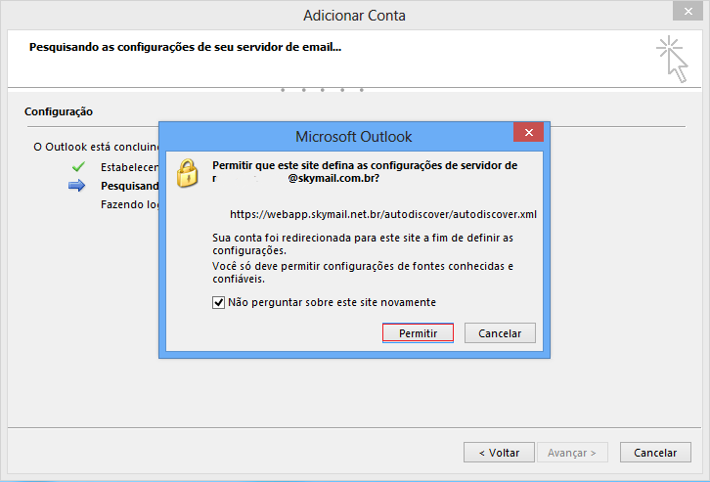
Task: Click the @skymail.com.br email address text
Action: (333, 178)
